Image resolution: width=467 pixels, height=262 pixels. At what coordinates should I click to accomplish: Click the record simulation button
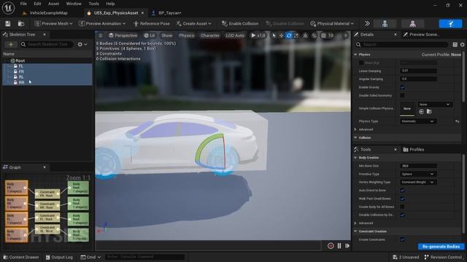pos(331,246)
